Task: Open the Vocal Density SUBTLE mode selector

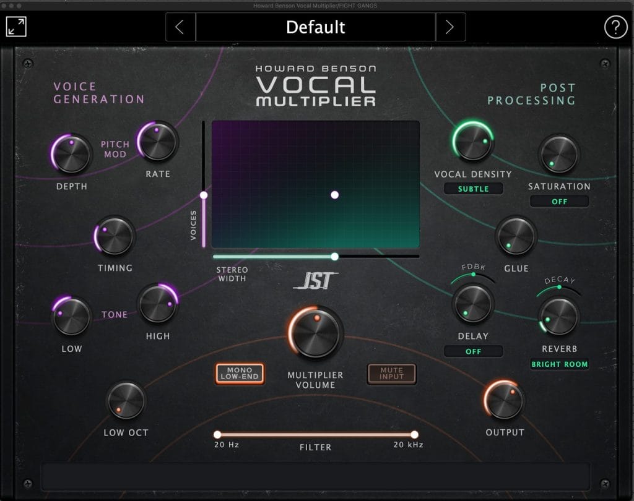Action: coord(473,189)
